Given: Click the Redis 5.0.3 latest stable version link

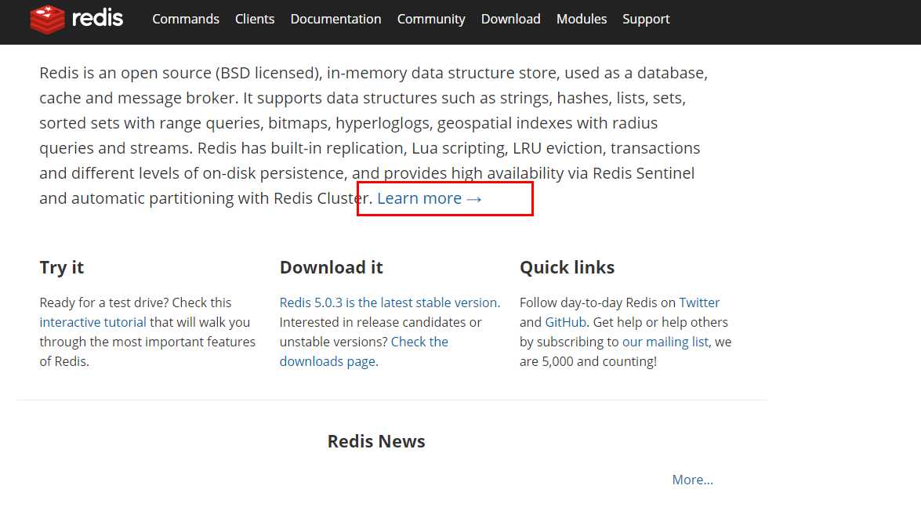Looking at the screenshot, I should [388, 302].
